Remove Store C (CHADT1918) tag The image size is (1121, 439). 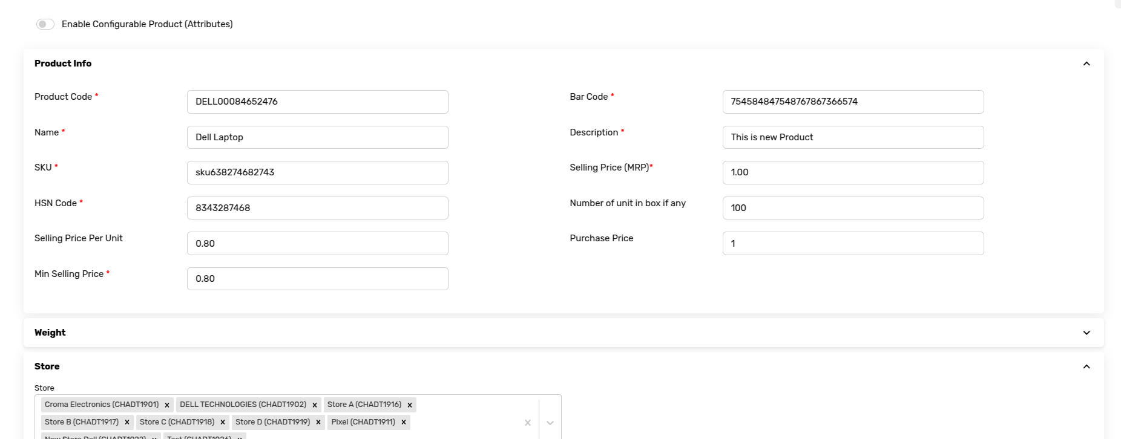[223, 422]
